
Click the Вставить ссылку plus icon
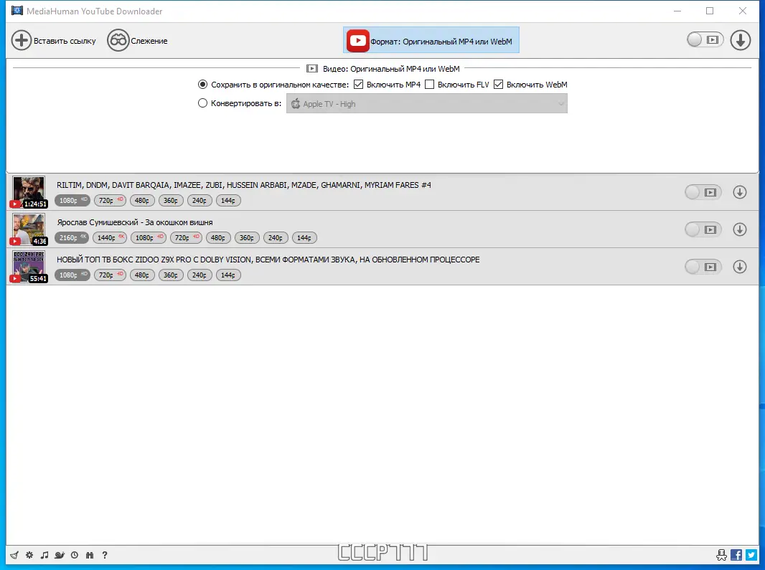[x=22, y=40]
